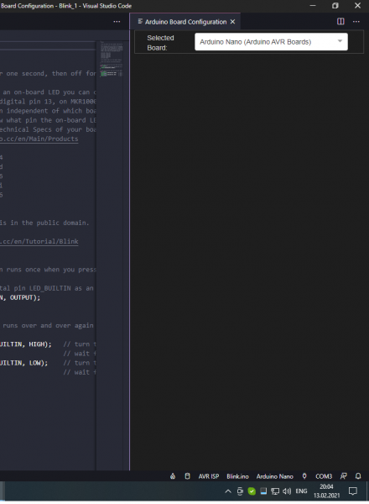Click the flame icon in status bar
This screenshot has height=504, width=369.
(173, 476)
